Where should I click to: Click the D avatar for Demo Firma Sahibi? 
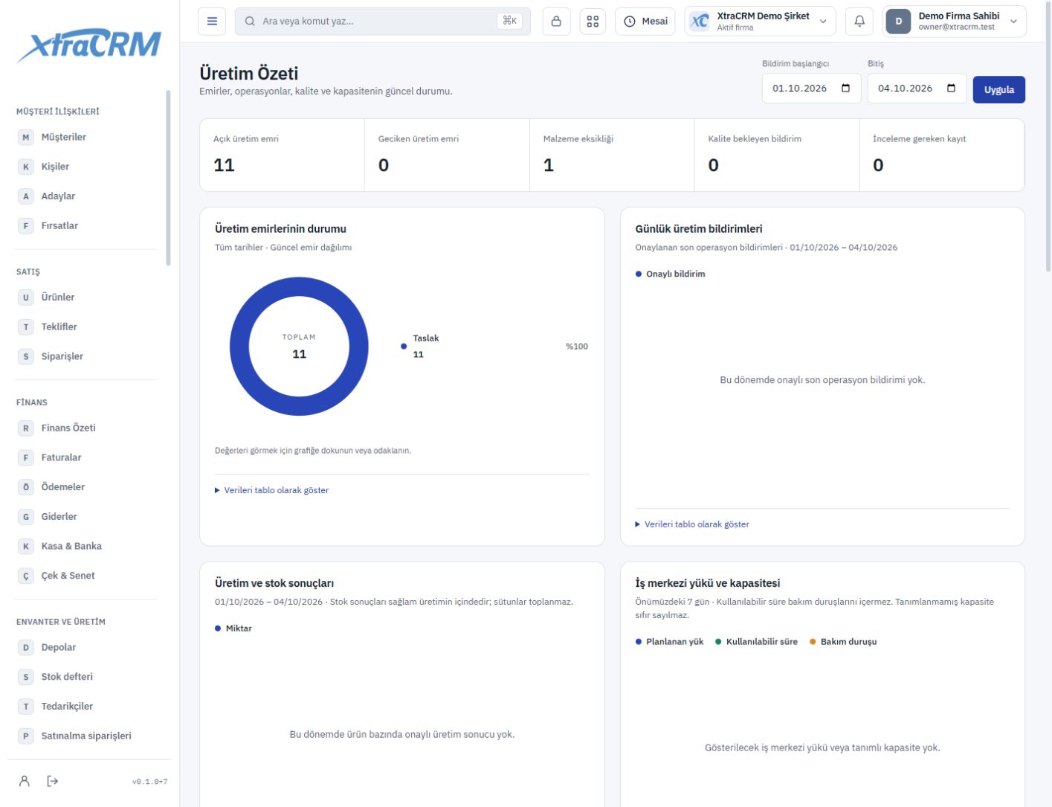[x=898, y=22]
